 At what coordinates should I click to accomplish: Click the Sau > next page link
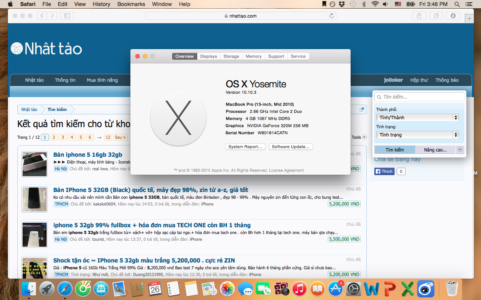(x=120, y=137)
